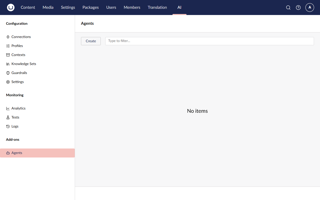Click the Profiles sliders icon
The height and width of the screenshot is (200, 320).
point(8,46)
